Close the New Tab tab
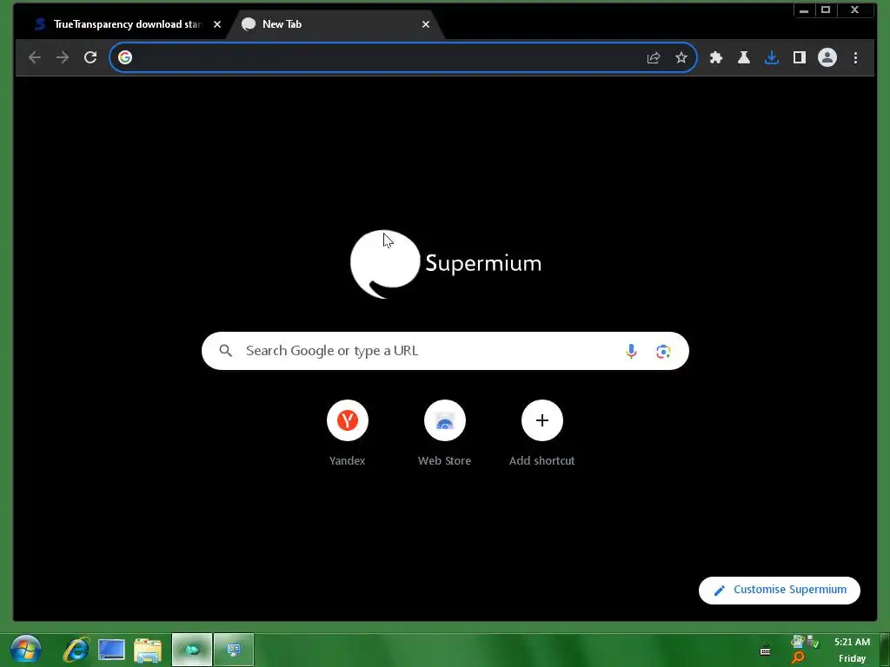 point(426,24)
